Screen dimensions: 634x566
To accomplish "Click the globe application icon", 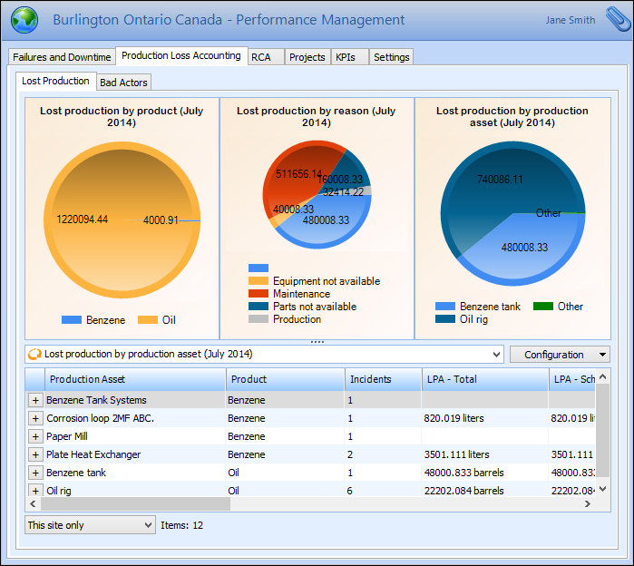I will (24, 20).
